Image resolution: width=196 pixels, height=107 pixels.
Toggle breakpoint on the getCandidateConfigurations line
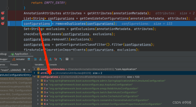pyautogui.click(x=2, y=18)
